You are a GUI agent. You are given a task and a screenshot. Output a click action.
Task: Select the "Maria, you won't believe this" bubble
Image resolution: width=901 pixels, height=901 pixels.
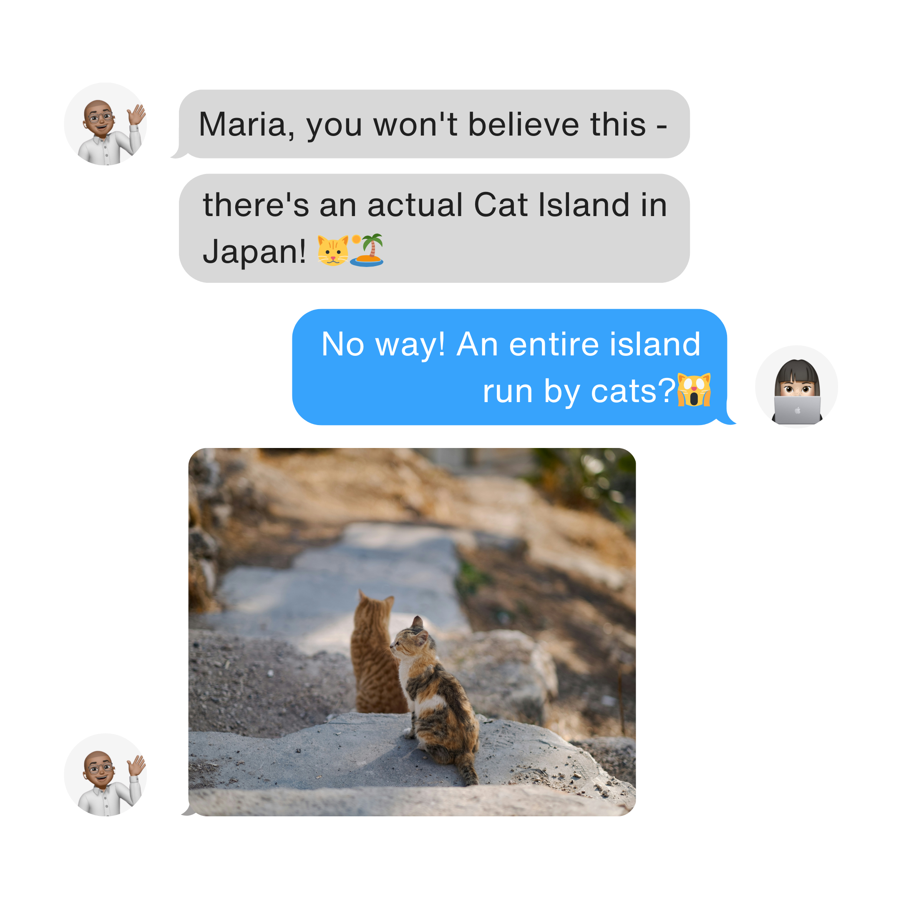[x=434, y=124]
